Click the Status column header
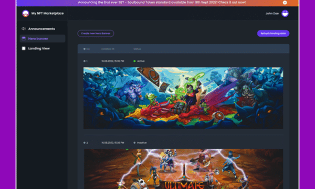The height and width of the screenshot is (189, 315). click(x=137, y=49)
